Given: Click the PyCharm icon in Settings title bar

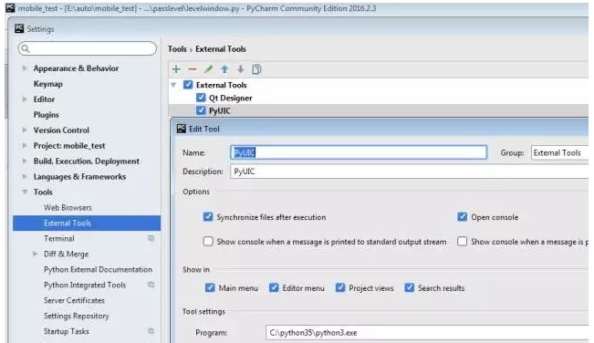Looking at the screenshot, I should 19,29.
